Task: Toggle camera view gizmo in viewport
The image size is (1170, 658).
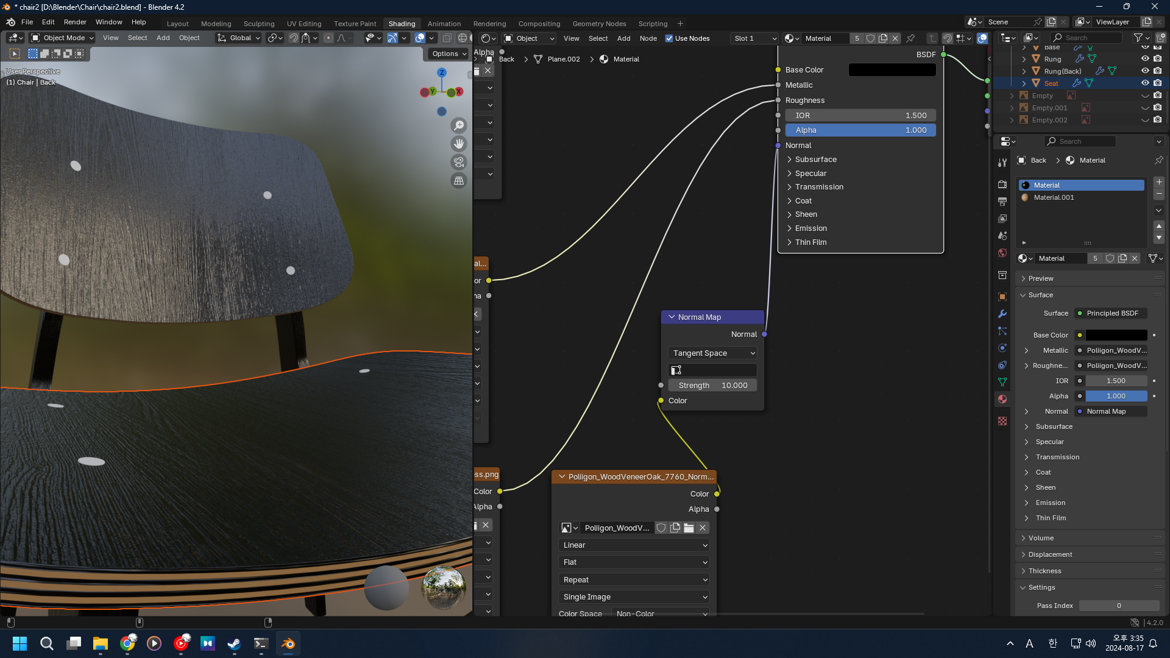Action: [459, 162]
